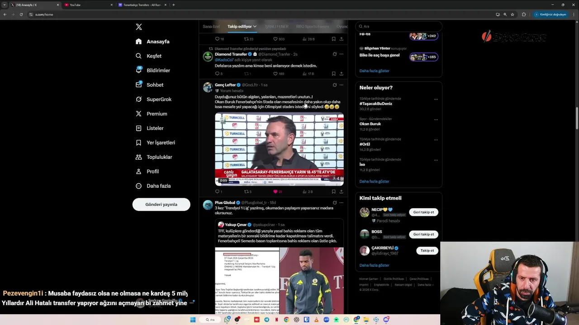
Task: Click the Gönderi yayınla button
Action: (x=161, y=204)
